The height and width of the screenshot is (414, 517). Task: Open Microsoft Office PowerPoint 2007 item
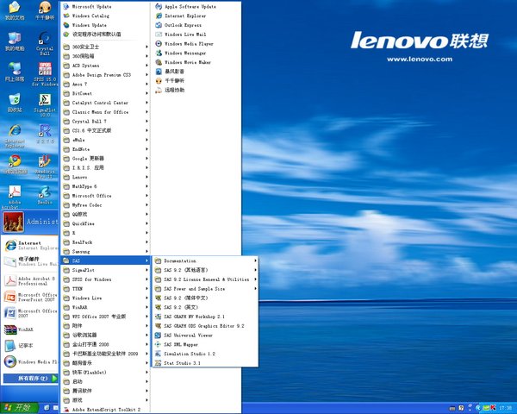click(x=31, y=297)
